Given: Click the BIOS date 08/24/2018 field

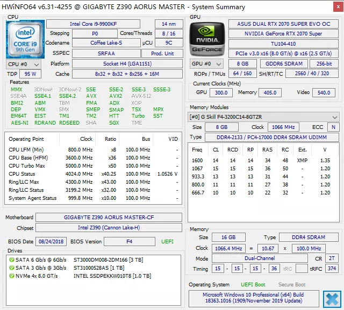Looking at the screenshot, I should tap(51, 242).
